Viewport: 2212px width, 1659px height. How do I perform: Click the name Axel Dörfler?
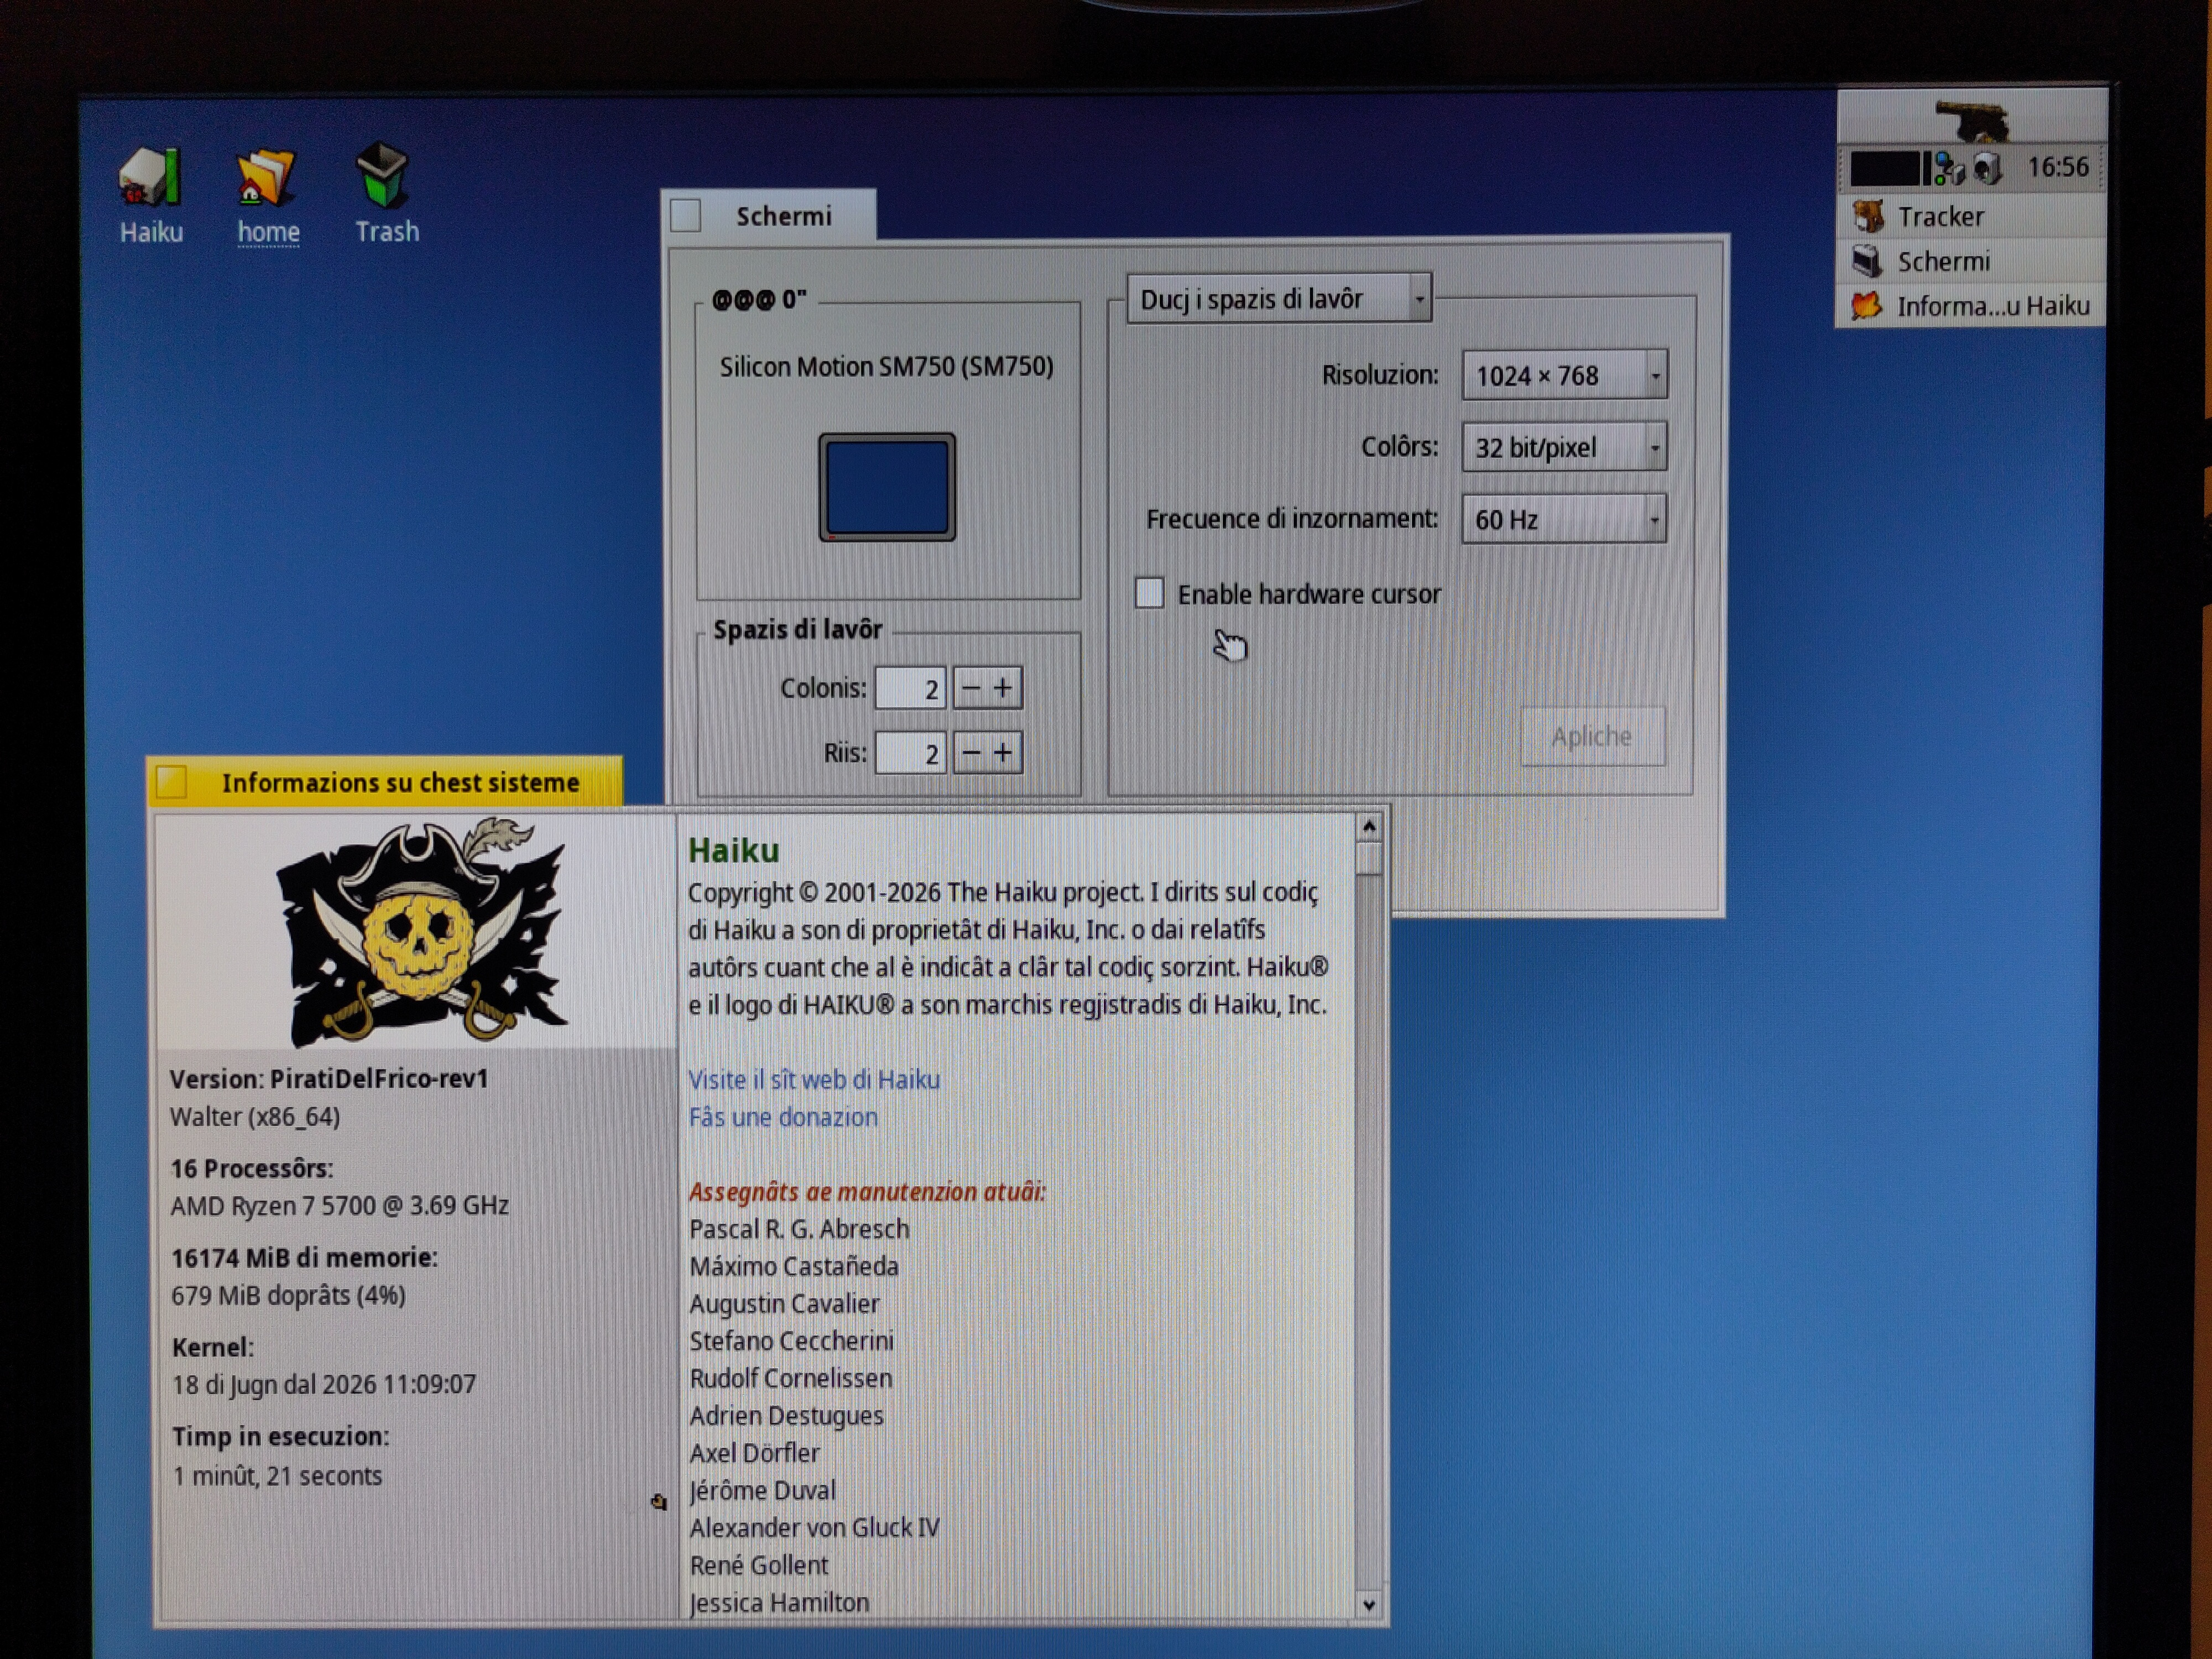[755, 1453]
